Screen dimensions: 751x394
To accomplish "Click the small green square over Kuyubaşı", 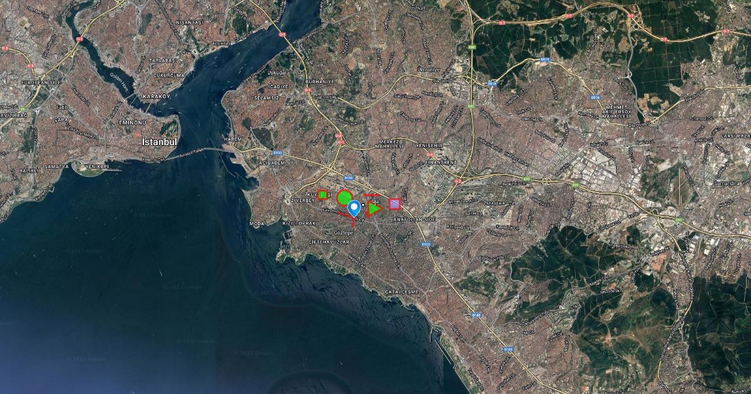I will pos(322,194).
